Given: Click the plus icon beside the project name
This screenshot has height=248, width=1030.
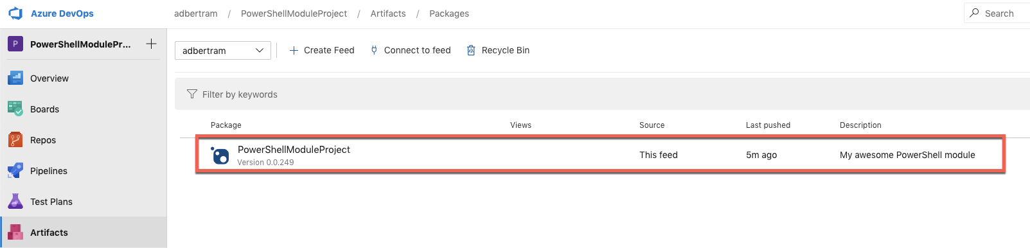Looking at the screenshot, I should coord(151,44).
